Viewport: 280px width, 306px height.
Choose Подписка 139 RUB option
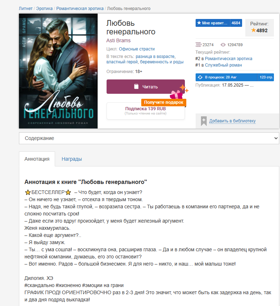click(x=146, y=111)
